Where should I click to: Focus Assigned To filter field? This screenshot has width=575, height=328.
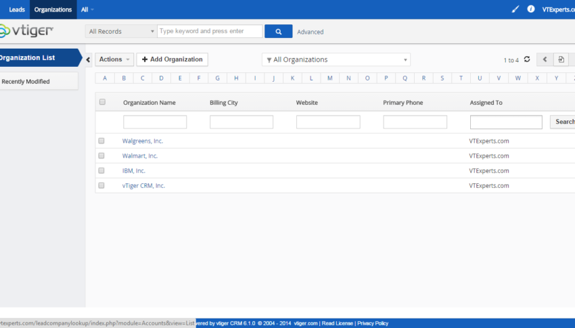coord(506,122)
